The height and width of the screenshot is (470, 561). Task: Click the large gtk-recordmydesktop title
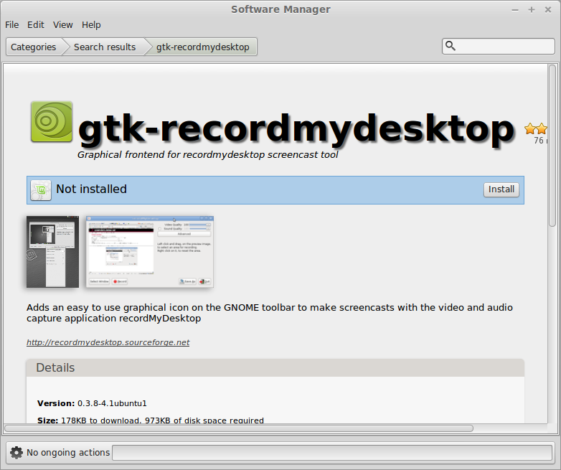296,129
